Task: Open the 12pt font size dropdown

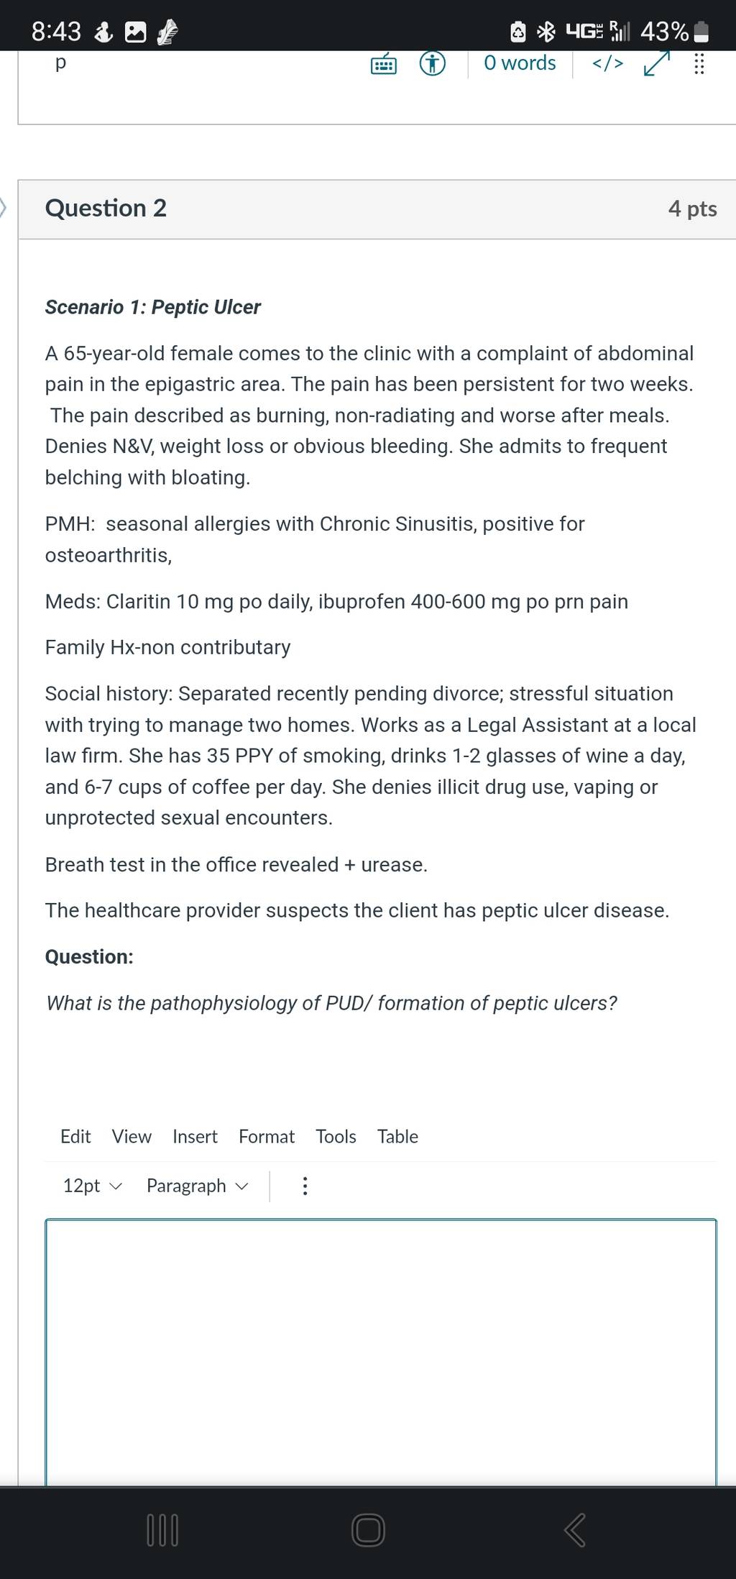Action: [93, 1186]
